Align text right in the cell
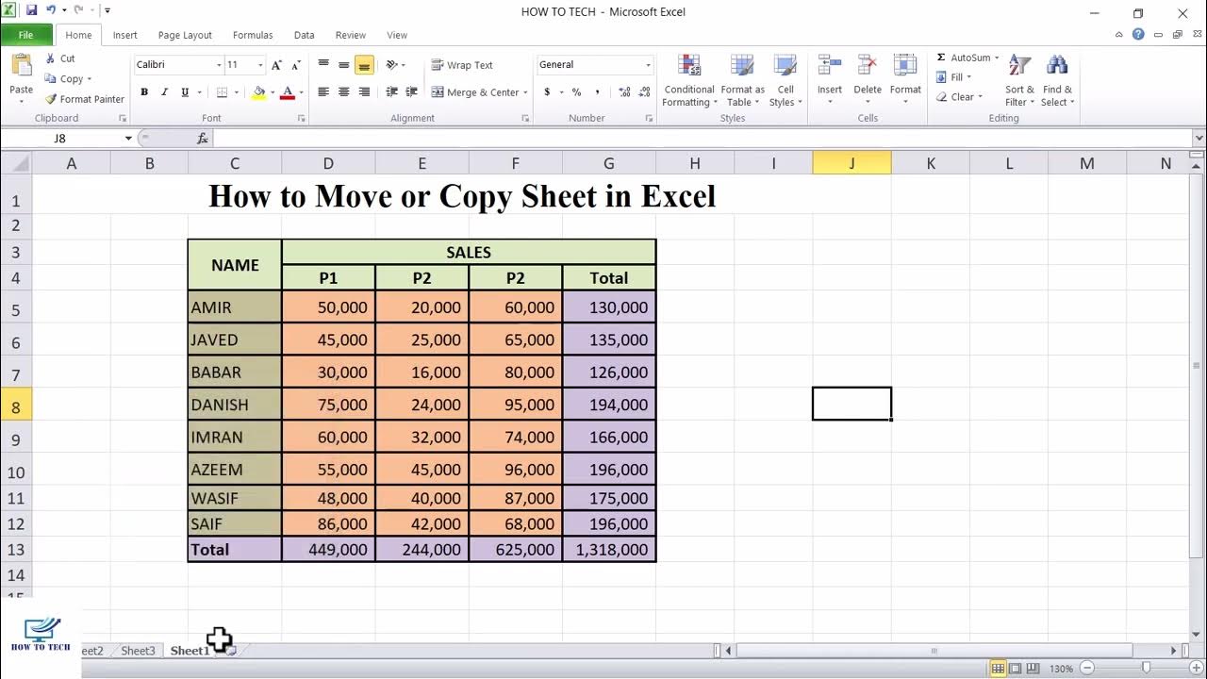 pos(364,92)
